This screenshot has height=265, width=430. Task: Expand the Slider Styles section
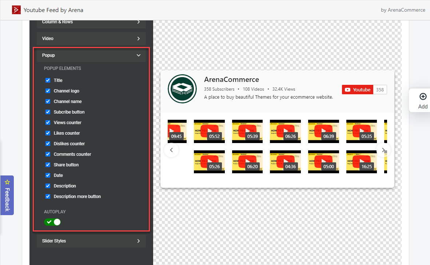91,241
